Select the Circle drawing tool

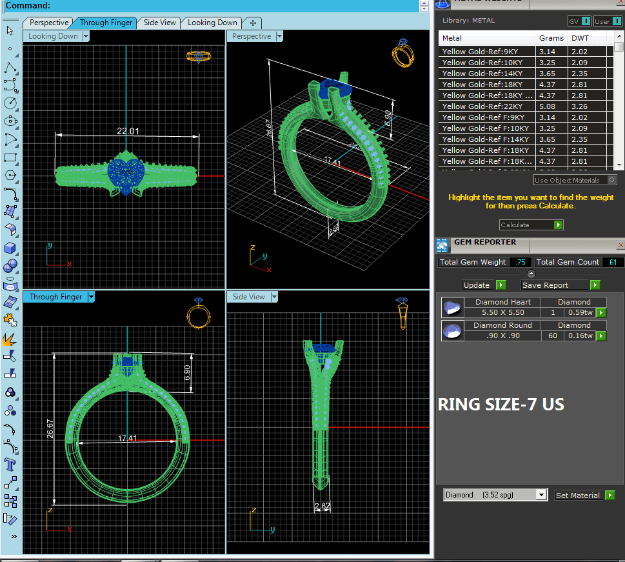pos(10,103)
